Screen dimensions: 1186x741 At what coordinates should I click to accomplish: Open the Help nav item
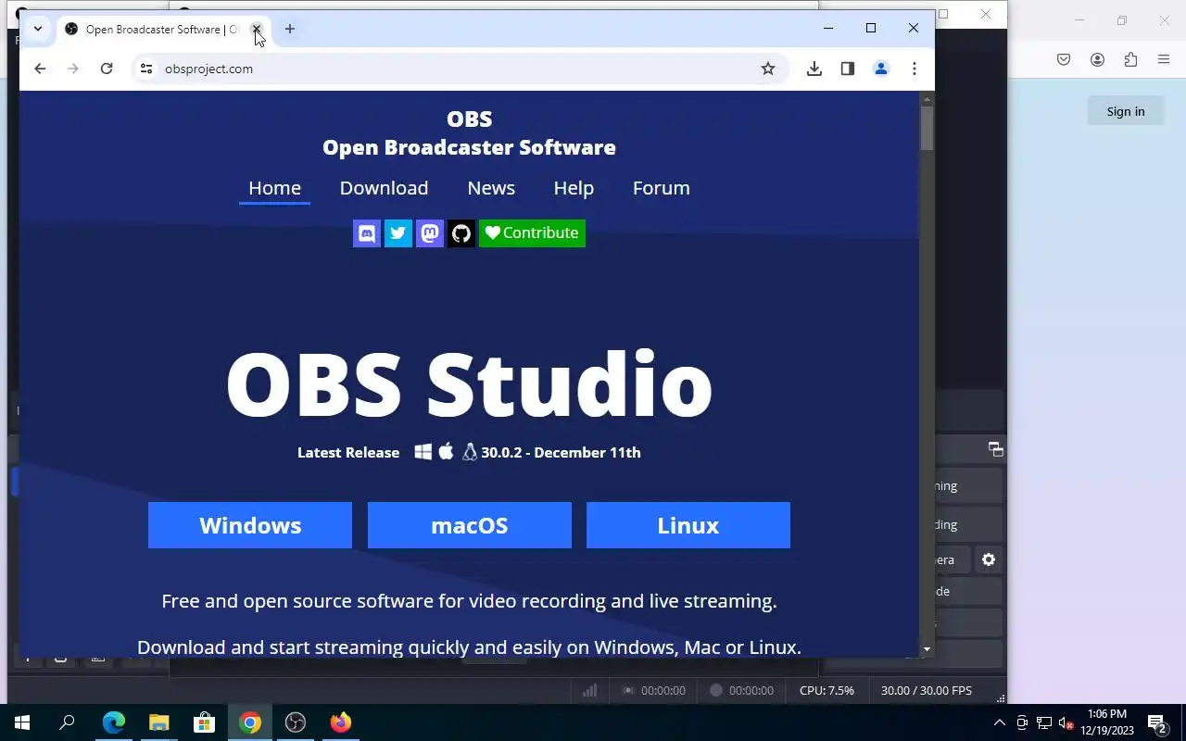click(574, 188)
